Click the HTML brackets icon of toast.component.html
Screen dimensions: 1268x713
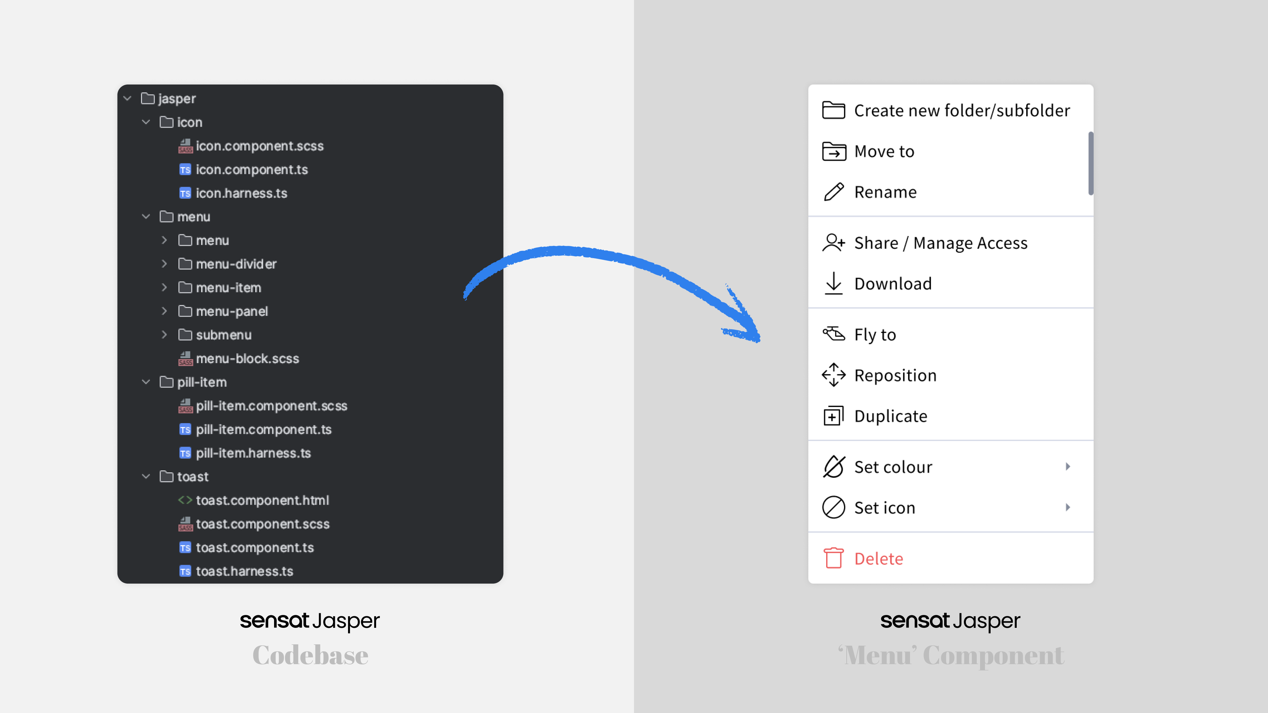pos(185,500)
